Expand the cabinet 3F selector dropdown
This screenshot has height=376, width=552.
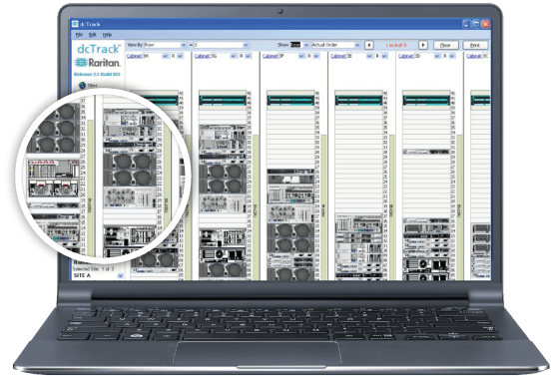tap(301, 56)
